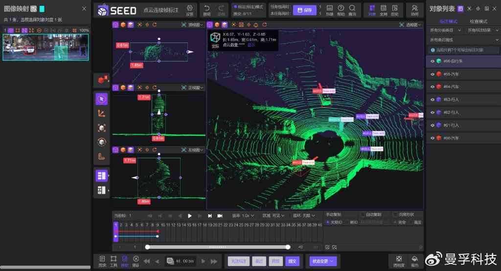Viewport: 501px width, 271px height.
Task: Click the left handle of the frame range slider
Action: click(147, 247)
